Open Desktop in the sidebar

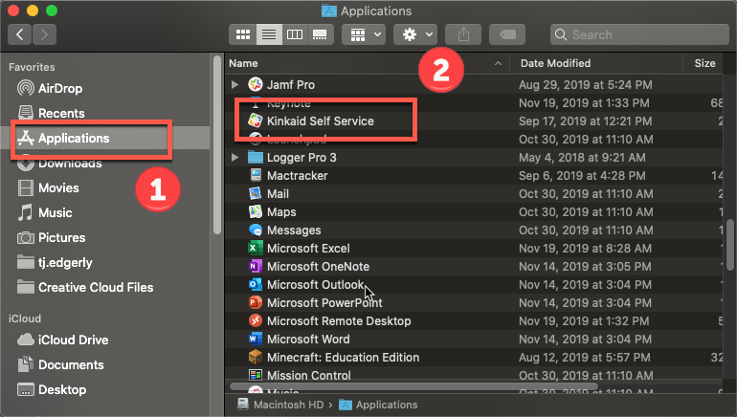click(x=62, y=390)
